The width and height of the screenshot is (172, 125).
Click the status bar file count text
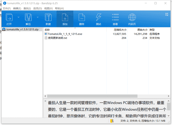point(143,121)
